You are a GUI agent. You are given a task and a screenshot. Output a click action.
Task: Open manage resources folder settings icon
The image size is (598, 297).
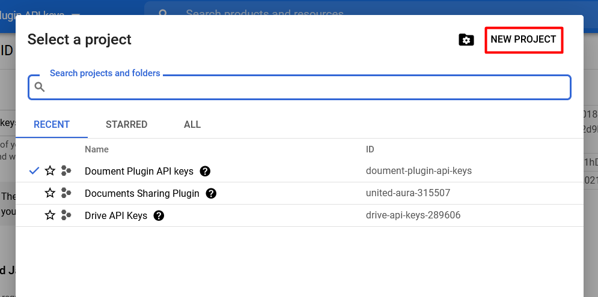[x=466, y=40]
